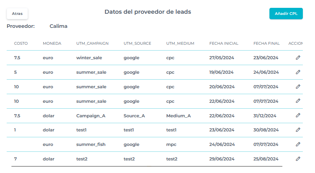Click edit pencil for the 19/06/2024 row

tap(298, 72)
